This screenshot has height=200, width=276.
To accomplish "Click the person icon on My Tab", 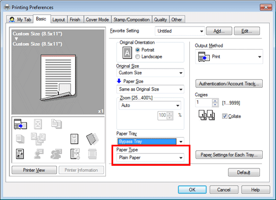I will [x=12, y=19].
